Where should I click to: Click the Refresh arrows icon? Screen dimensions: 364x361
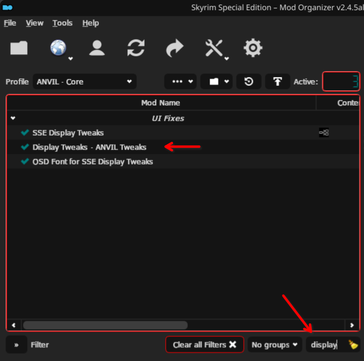click(136, 48)
